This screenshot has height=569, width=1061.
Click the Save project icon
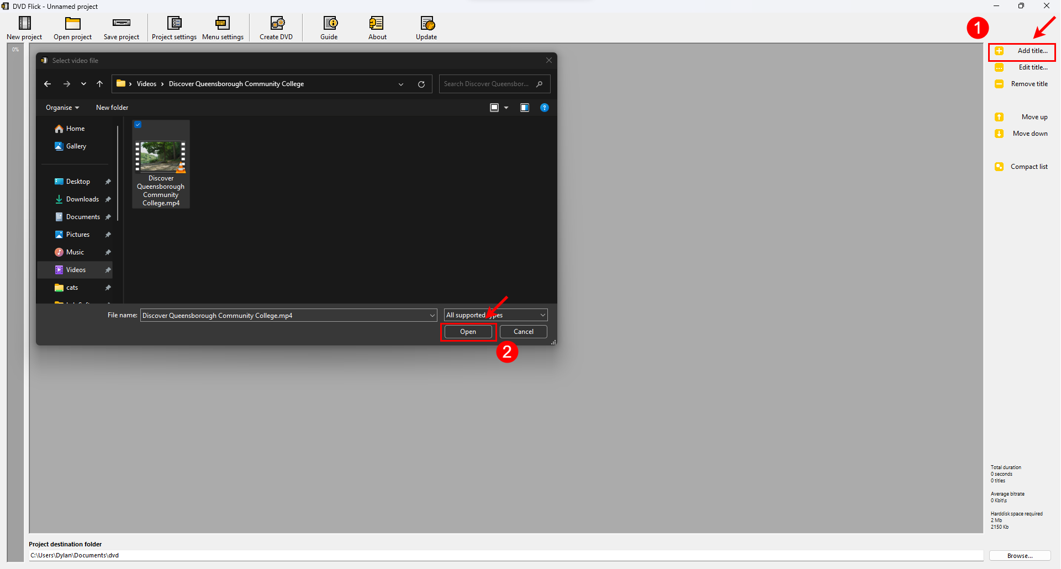click(122, 23)
